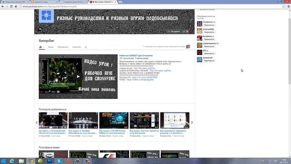Viewport: 291px width, 164px height.
Task: Open the Сведения tab of the channel
Action: coord(76,47)
